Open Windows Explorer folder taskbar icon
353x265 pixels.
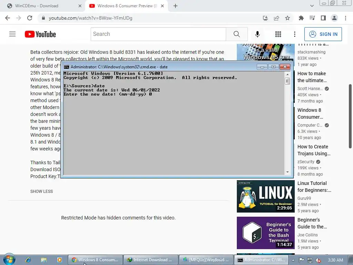click(x=44, y=260)
